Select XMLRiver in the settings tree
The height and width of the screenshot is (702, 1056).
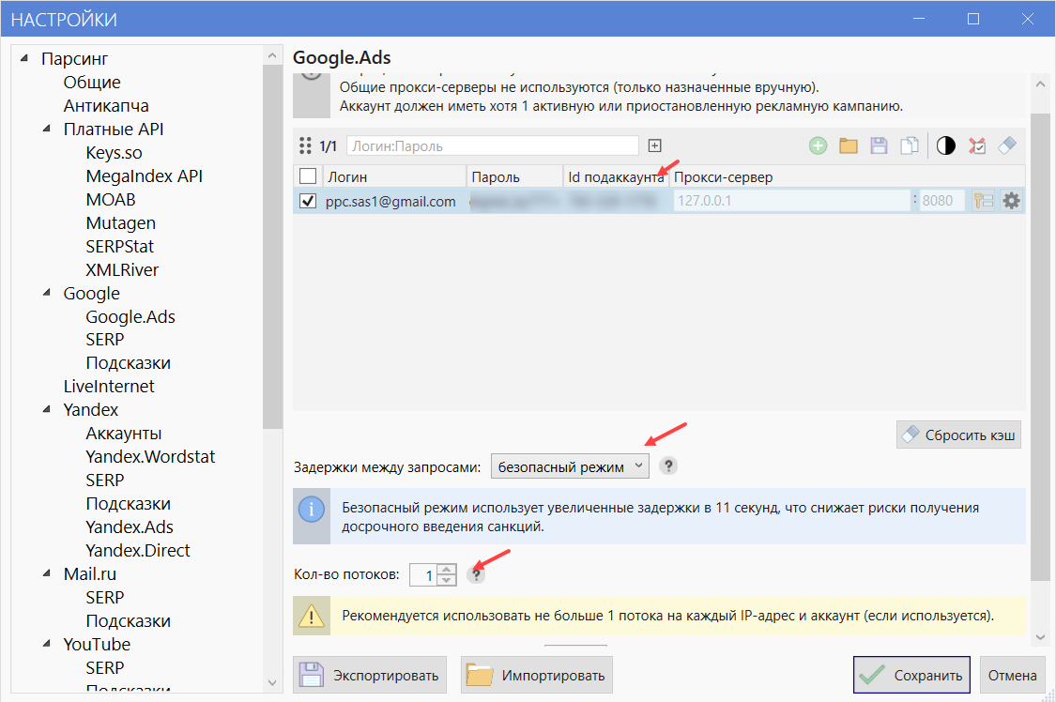click(122, 270)
